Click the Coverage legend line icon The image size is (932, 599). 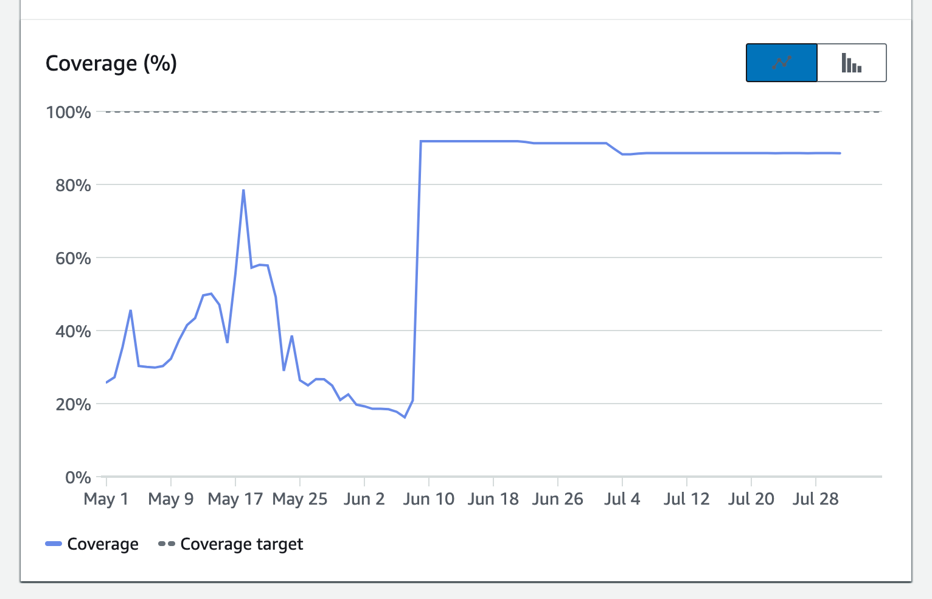click(x=54, y=544)
